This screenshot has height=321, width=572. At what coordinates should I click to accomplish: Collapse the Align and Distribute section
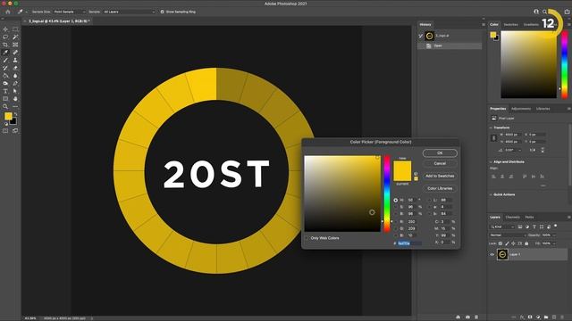pyautogui.click(x=491, y=162)
